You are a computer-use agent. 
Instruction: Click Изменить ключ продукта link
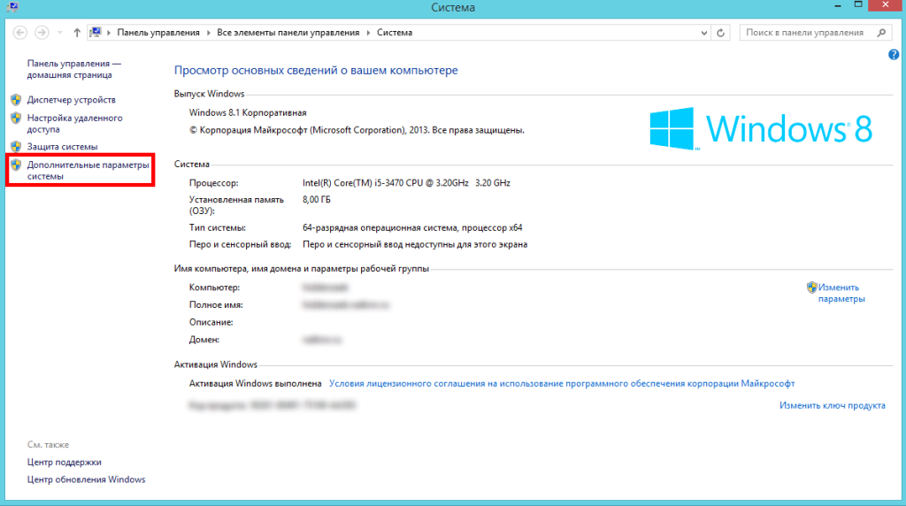[832, 405]
